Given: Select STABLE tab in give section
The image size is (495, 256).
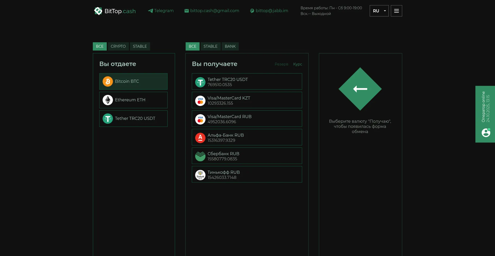Looking at the screenshot, I should coord(140,46).
